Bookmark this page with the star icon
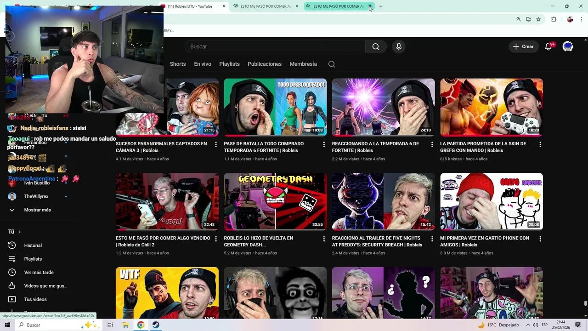The height and width of the screenshot is (331, 588). [538, 19]
